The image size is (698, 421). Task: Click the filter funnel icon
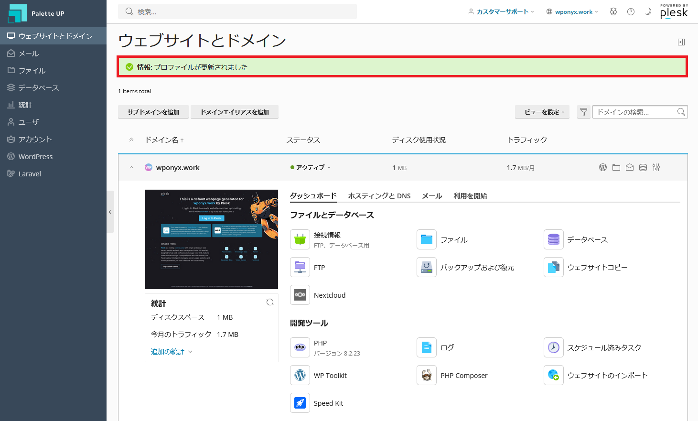(584, 112)
